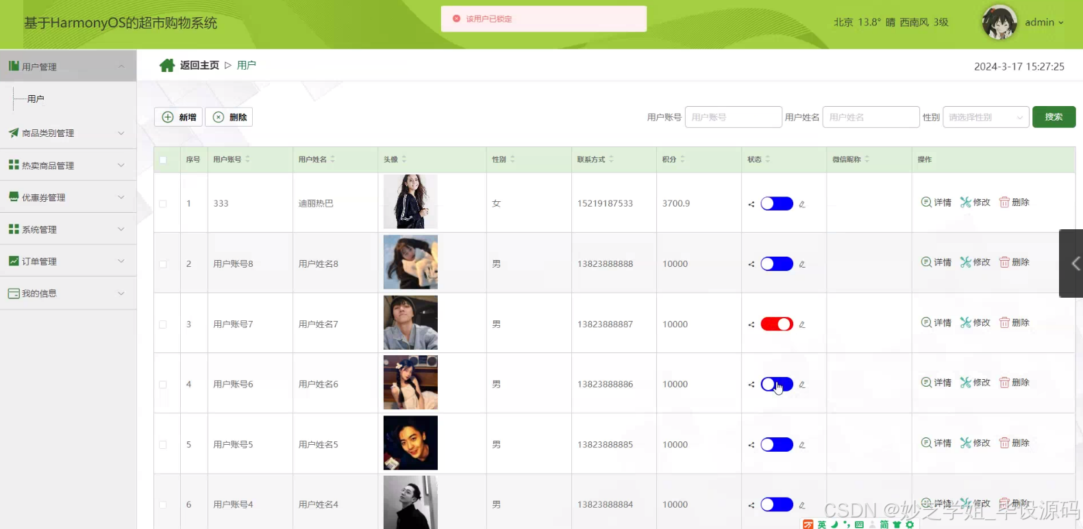Click the side panel collapse arrow on right edge
This screenshot has height=529, width=1083.
coord(1073,263)
